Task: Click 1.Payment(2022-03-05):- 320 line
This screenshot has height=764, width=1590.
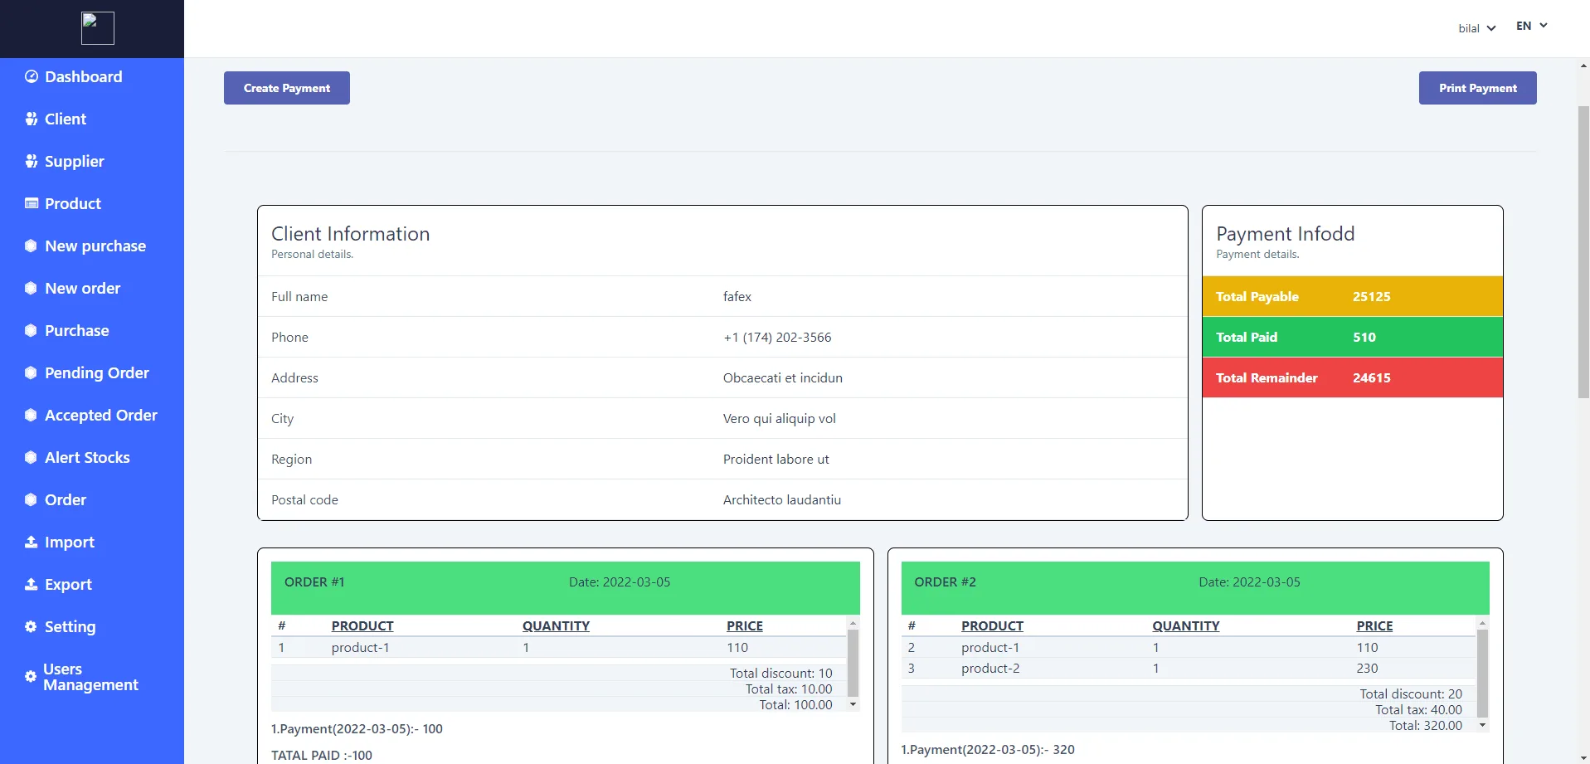Action: pos(988,749)
